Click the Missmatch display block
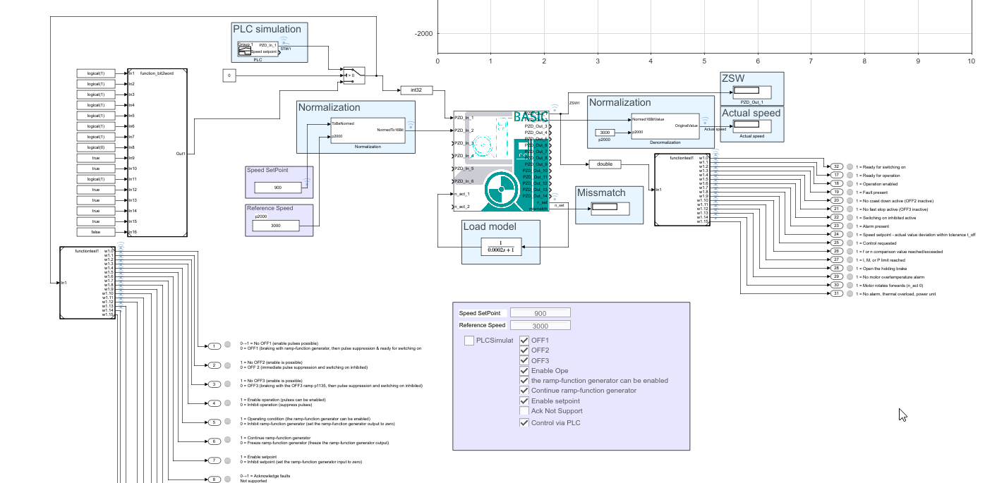This screenshot has height=483, width=997. (x=609, y=207)
